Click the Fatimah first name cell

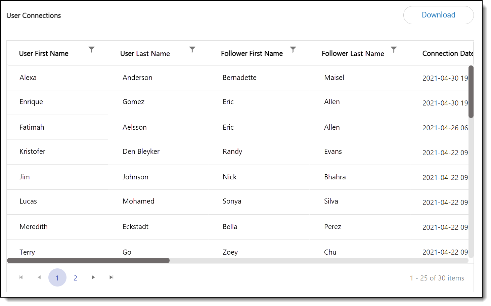pyautogui.click(x=32, y=127)
